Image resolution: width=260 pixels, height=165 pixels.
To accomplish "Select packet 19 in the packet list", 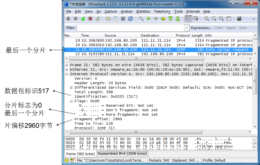I will (x=158, y=41).
